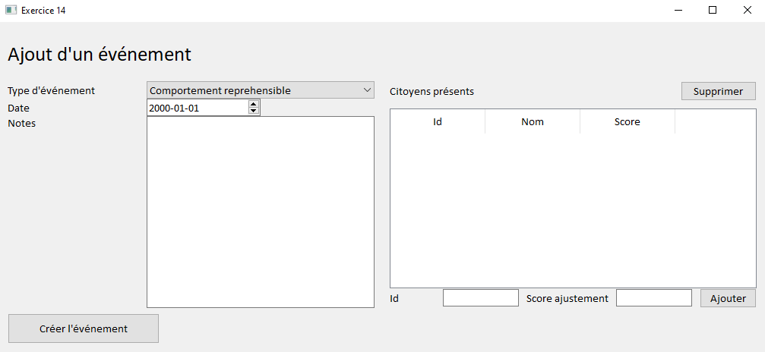765x352 pixels.
Task: Click the Créer l'événement button
Action: (x=84, y=328)
